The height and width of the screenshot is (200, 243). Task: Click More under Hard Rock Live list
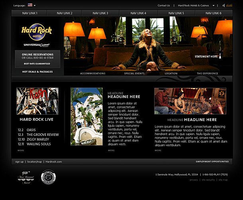click(x=21, y=150)
